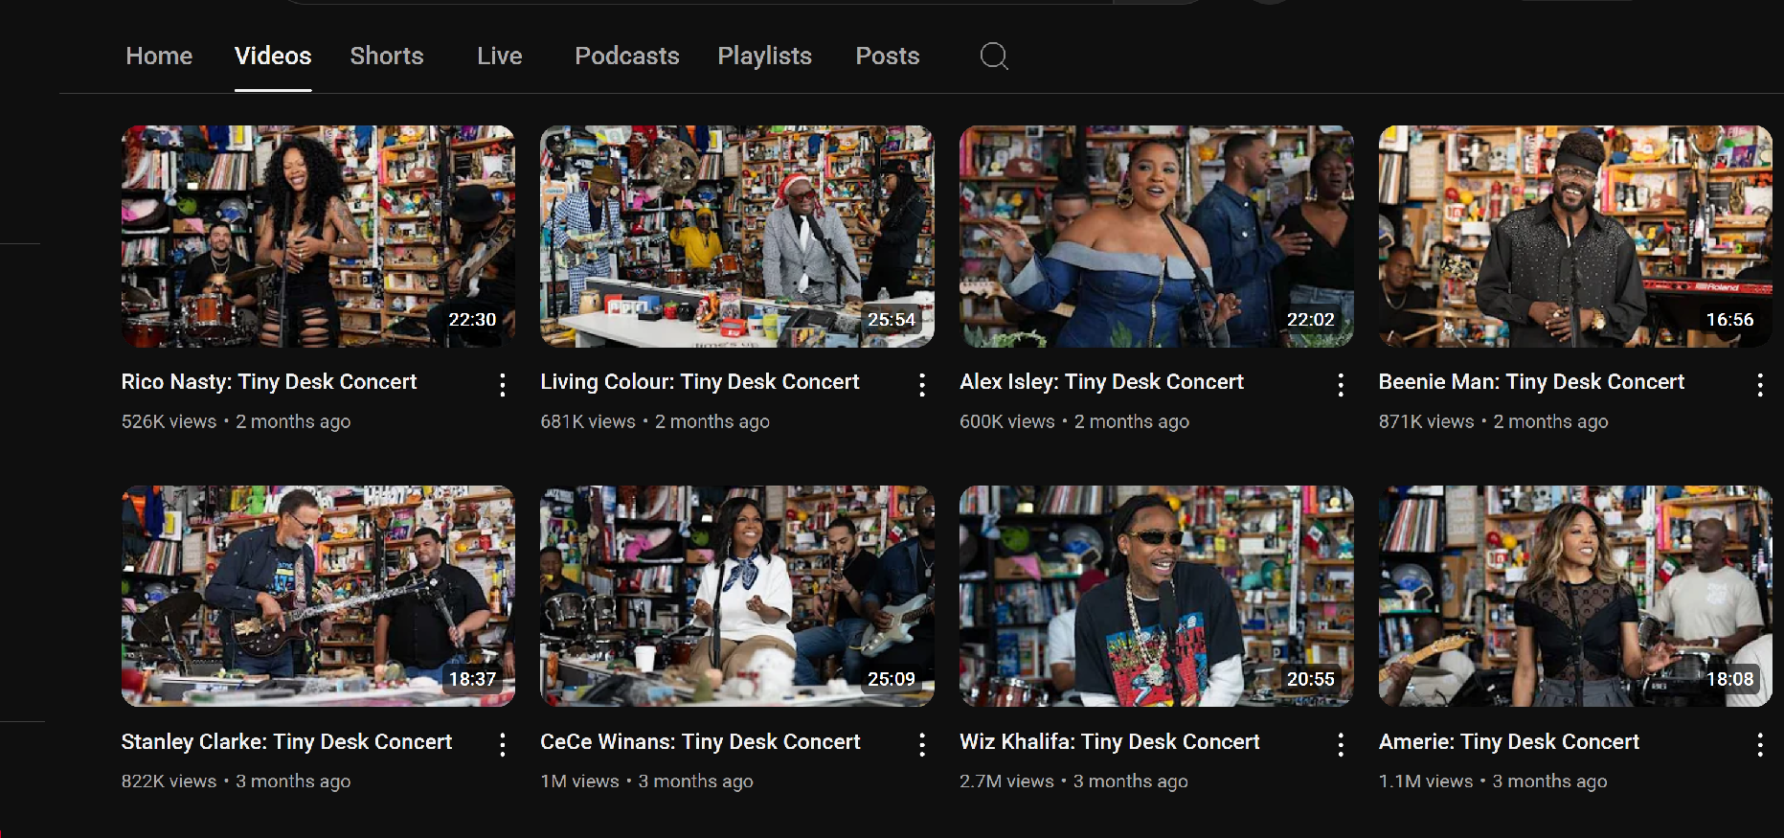Switch to the Home tab
This screenshot has width=1784, height=838.
(159, 57)
